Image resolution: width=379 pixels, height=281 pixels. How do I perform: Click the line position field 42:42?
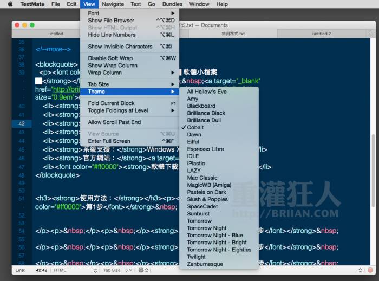pyautogui.click(x=41, y=270)
